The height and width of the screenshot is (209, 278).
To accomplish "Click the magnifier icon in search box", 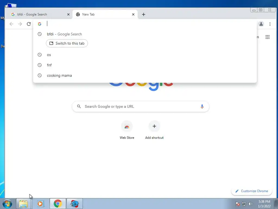I will pos(79,106).
